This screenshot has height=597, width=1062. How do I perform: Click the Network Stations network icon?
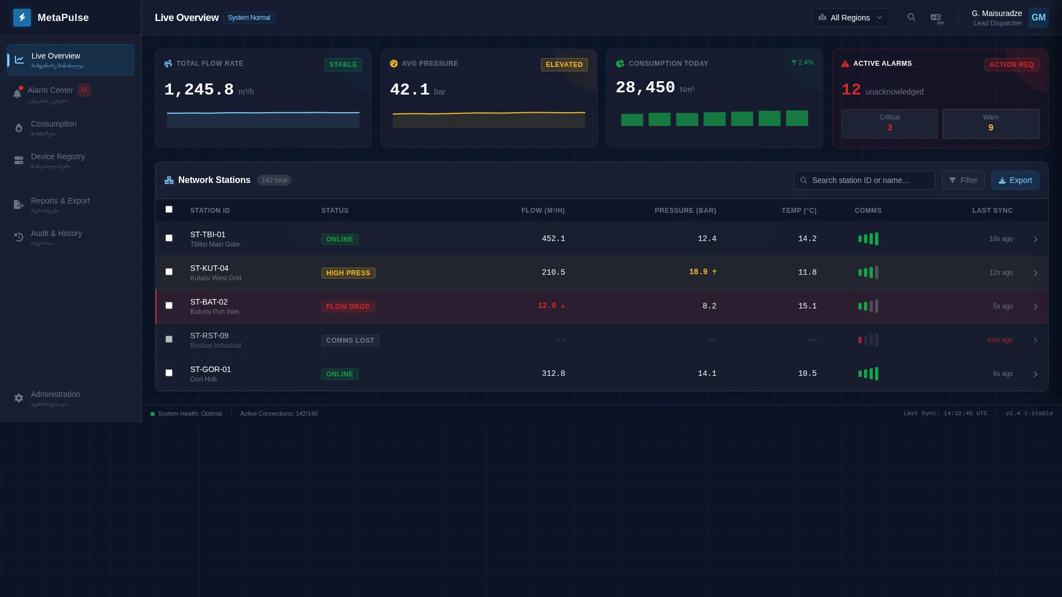pyautogui.click(x=169, y=180)
